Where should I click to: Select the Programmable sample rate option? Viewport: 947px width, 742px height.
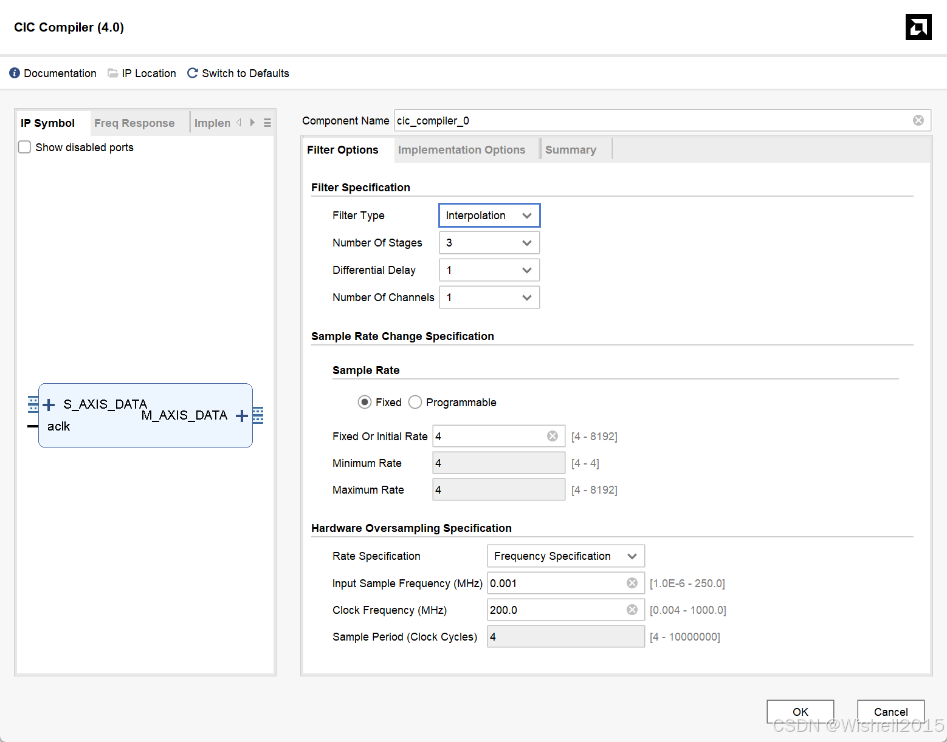415,402
